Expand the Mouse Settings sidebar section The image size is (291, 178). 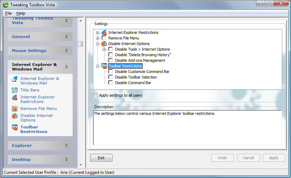click(67, 51)
